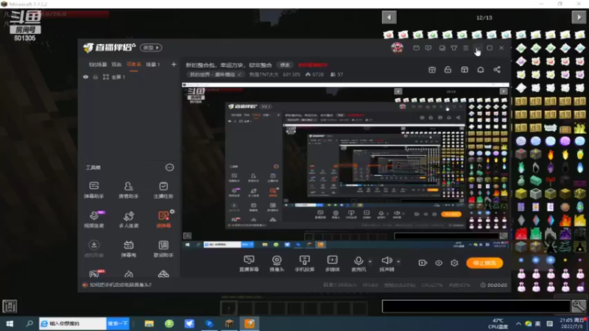Image resolution: width=589 pixels, height=331 pixels.
Task: Open stream settings gear icon
Action: coord(454,263)
